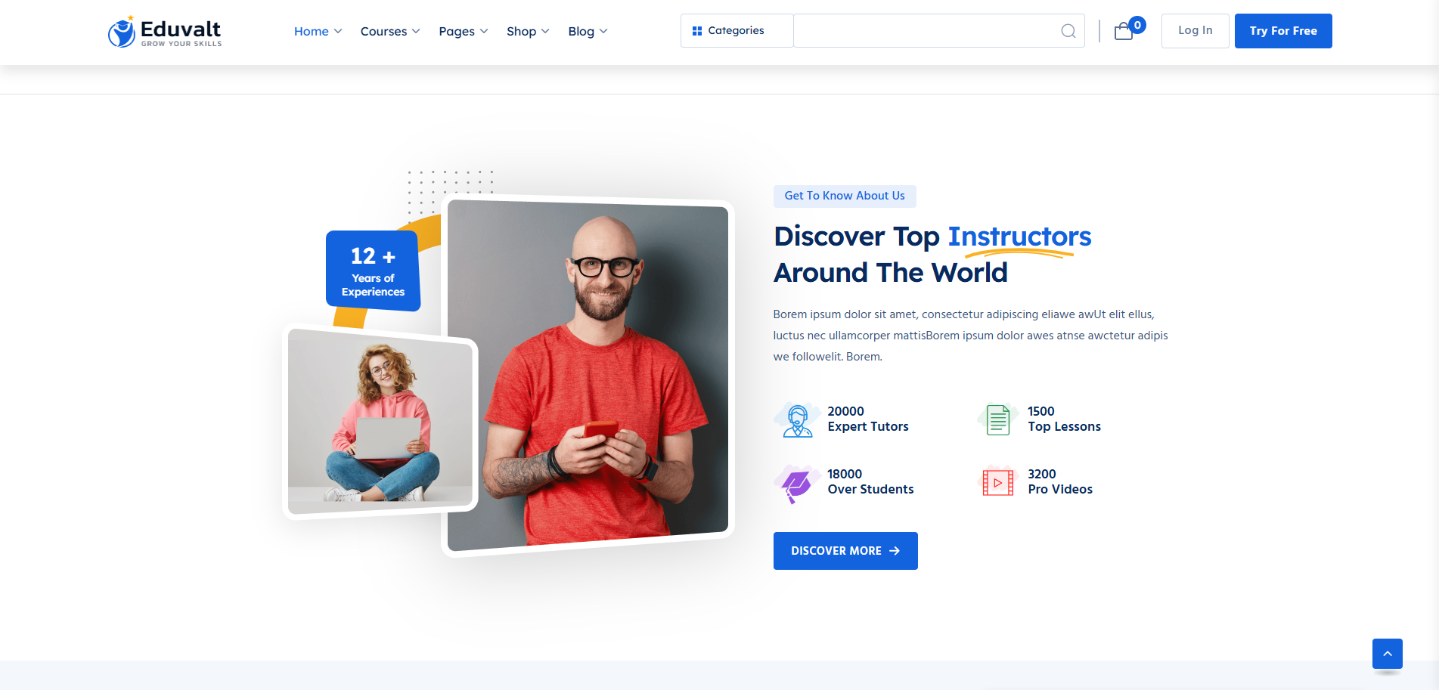Open the Categories dropdown

coord(737,31)
